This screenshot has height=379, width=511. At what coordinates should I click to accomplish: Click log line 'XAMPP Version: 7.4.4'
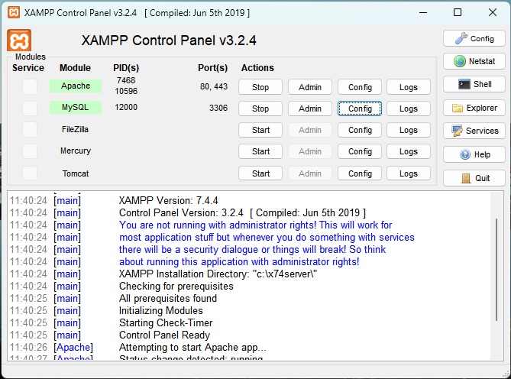pos(169,200)
